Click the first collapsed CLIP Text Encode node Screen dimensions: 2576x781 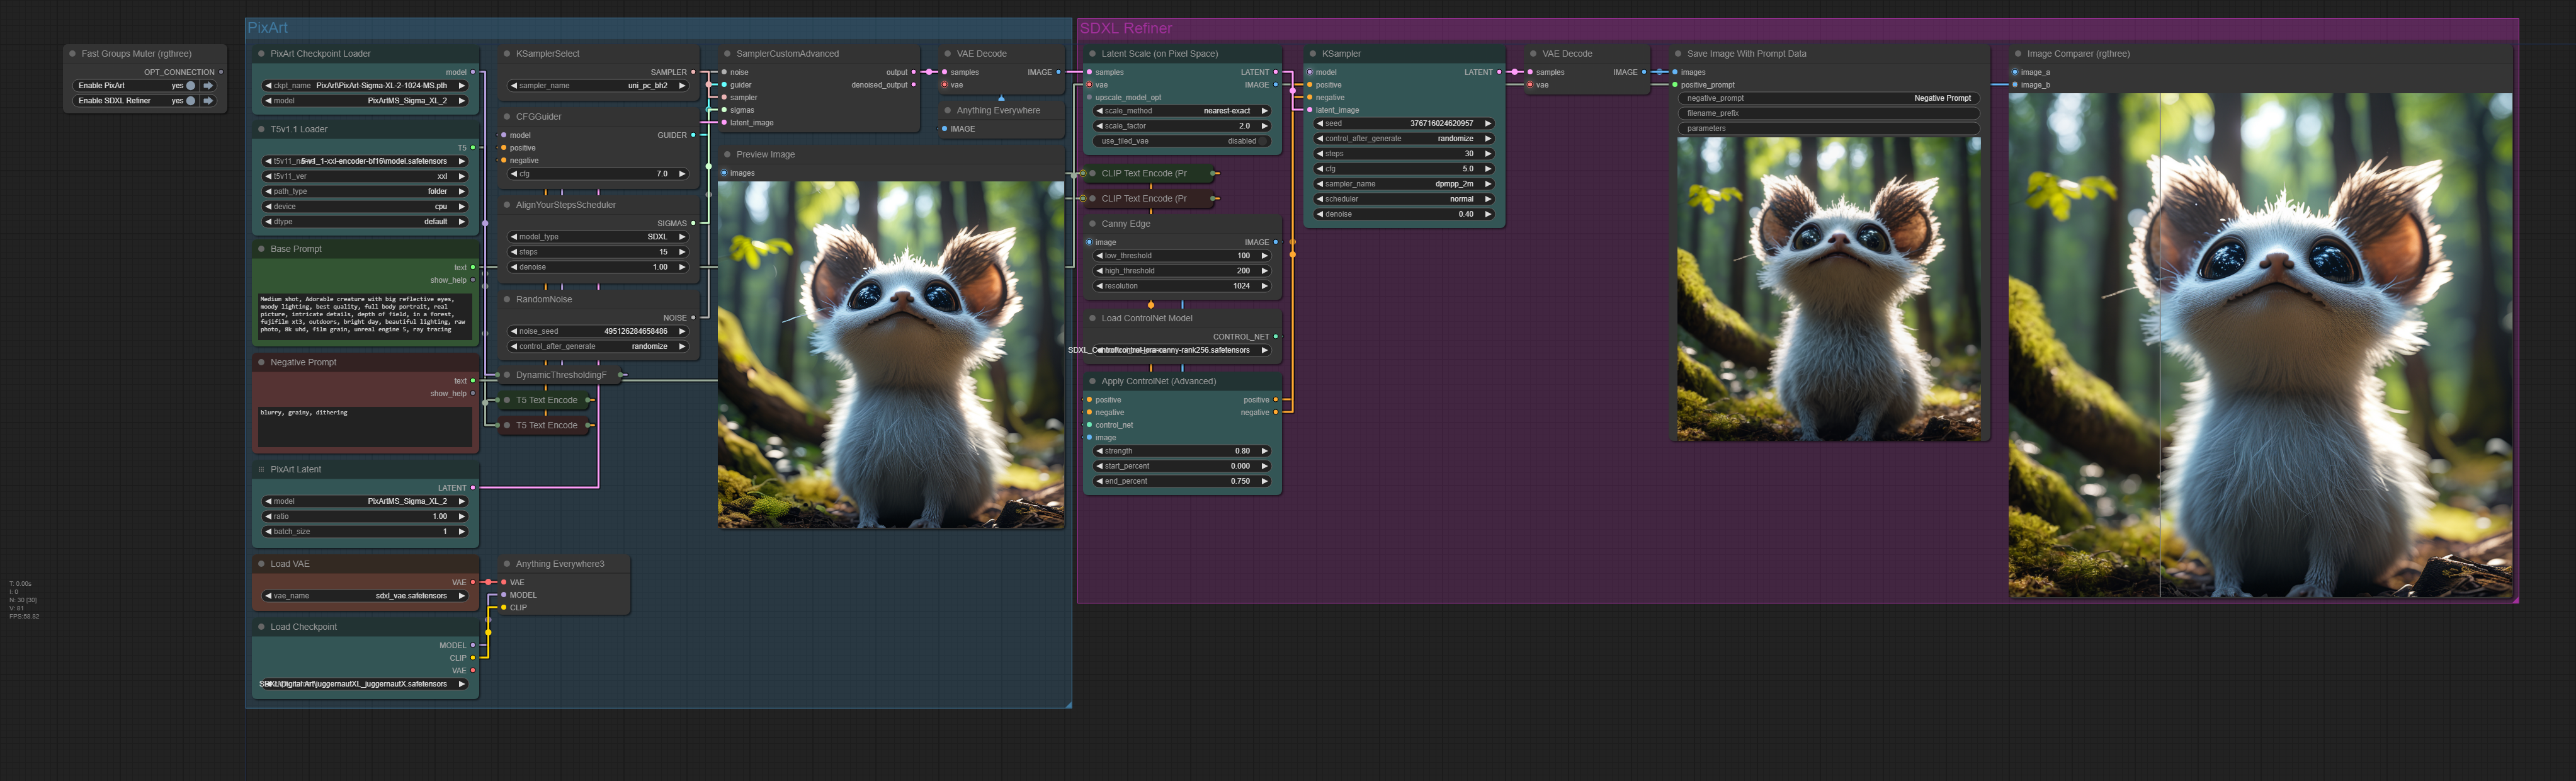pyautogui.click(x=1144, y=174)
